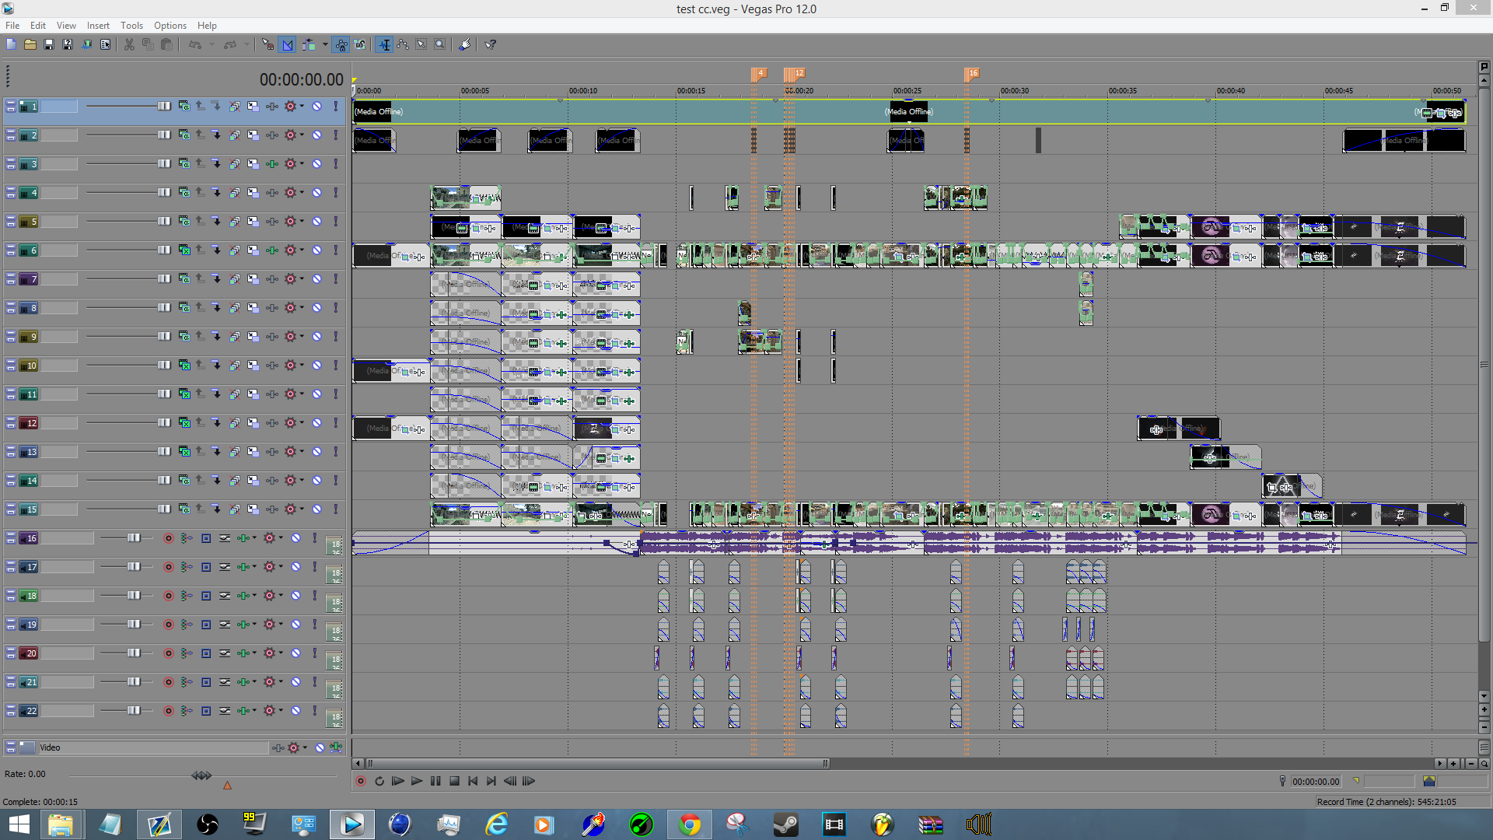Select the Envelope Edit tool
1493x840 pixels.
coord(403,44)
